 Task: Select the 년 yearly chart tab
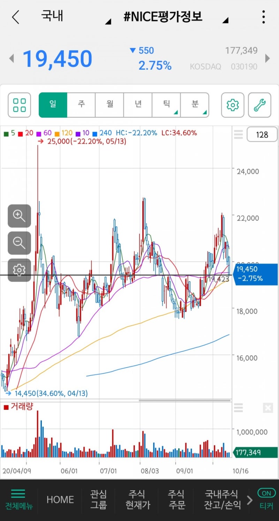[x=138, y=105]
